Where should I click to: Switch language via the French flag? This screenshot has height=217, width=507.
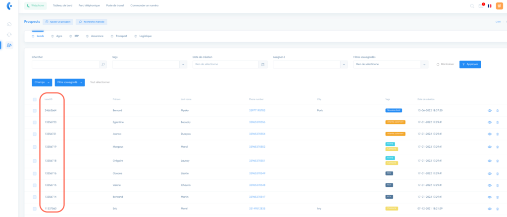490,6
